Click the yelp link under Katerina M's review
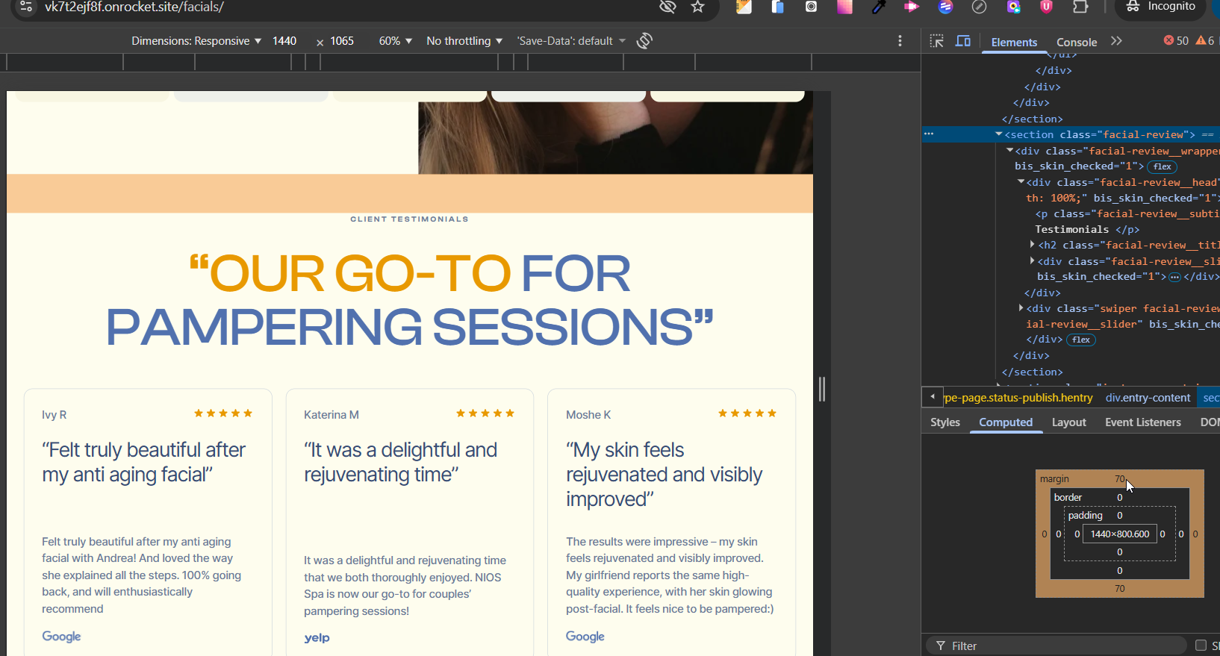The width and height of the screenshot is (1220, 656). point(317,637)
